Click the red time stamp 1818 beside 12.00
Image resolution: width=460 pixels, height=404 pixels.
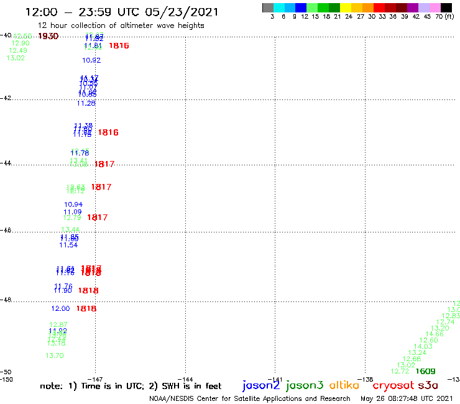tap(86, 309)
